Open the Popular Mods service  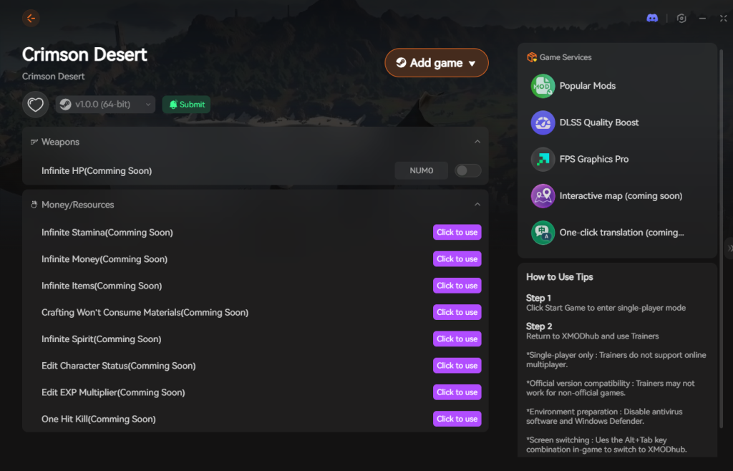pos(543,86)
